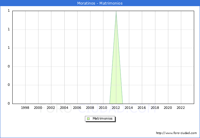Select the 2020 x-axis label

pyautogui.click(x=168, y=108)
